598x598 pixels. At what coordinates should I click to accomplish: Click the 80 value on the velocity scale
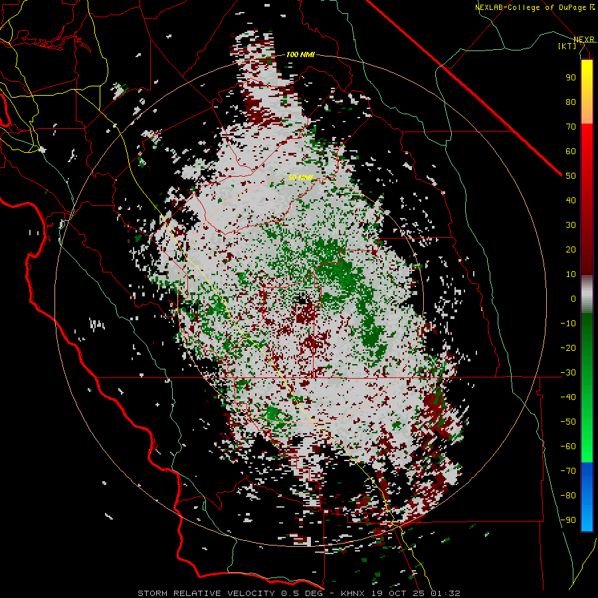(x=571, y=102)
